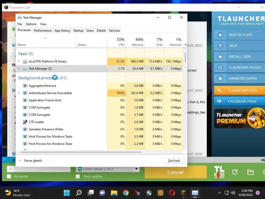
Task: Click the Install Skin star icon
Action: pyautogui.click(x=220, y=57)
